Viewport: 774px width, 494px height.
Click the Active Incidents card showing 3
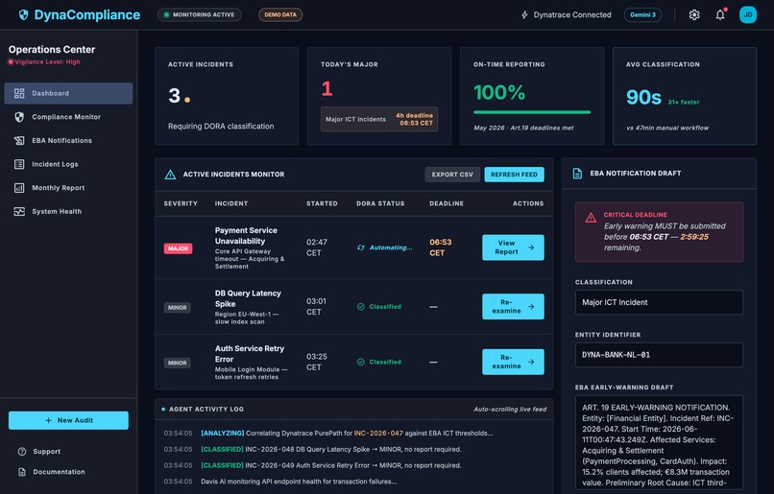coord(227,96)
